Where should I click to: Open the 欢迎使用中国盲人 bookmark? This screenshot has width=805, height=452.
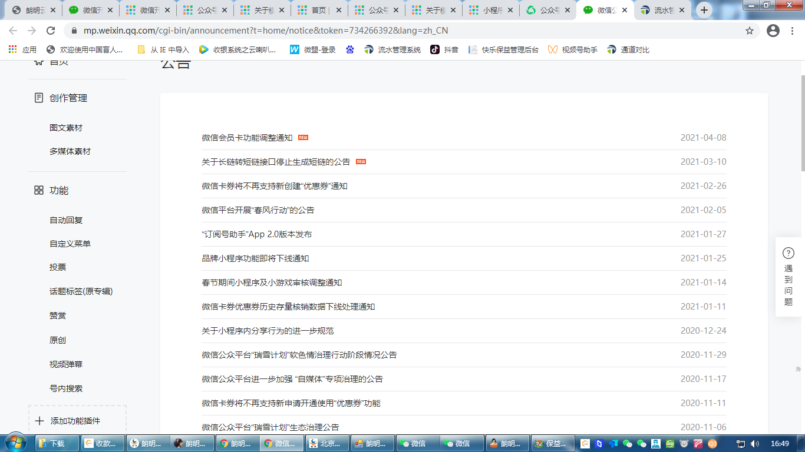pos(85,49)
